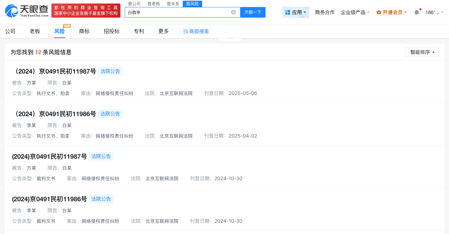Click the 天眼查 logo icon
Image resolution: width=449 pixels, height=234 pixels.
point(12,11)
